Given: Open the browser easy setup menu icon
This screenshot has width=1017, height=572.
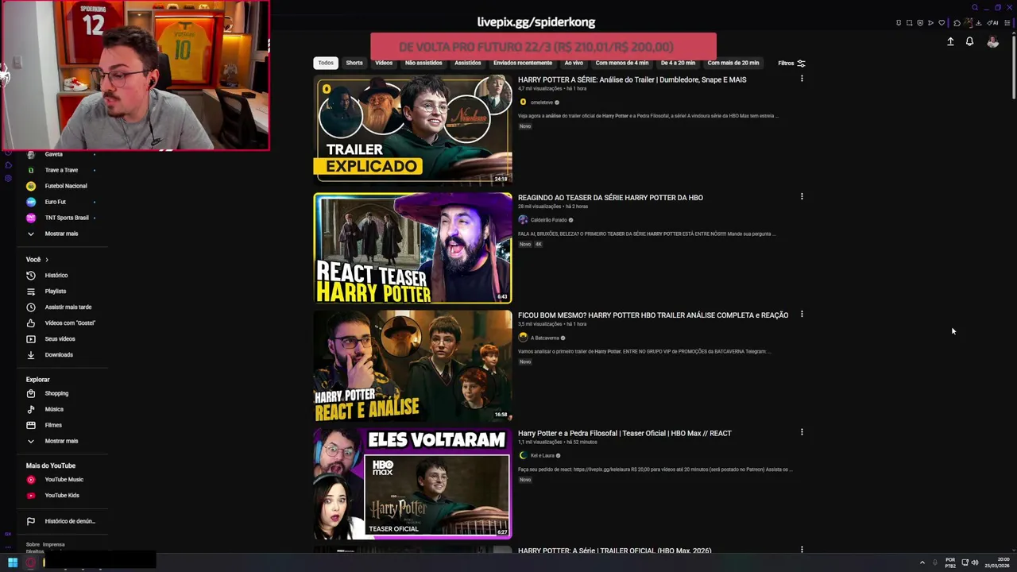Looking at the screenshot, I should (1007, 23).
